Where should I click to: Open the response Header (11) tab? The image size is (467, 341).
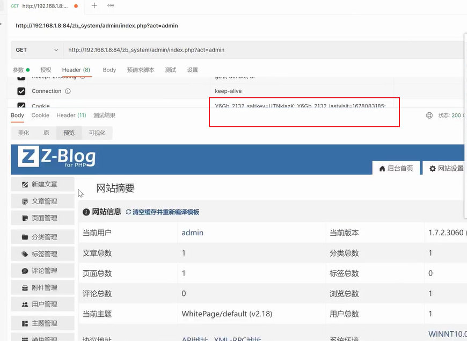[x=71, y=115]
